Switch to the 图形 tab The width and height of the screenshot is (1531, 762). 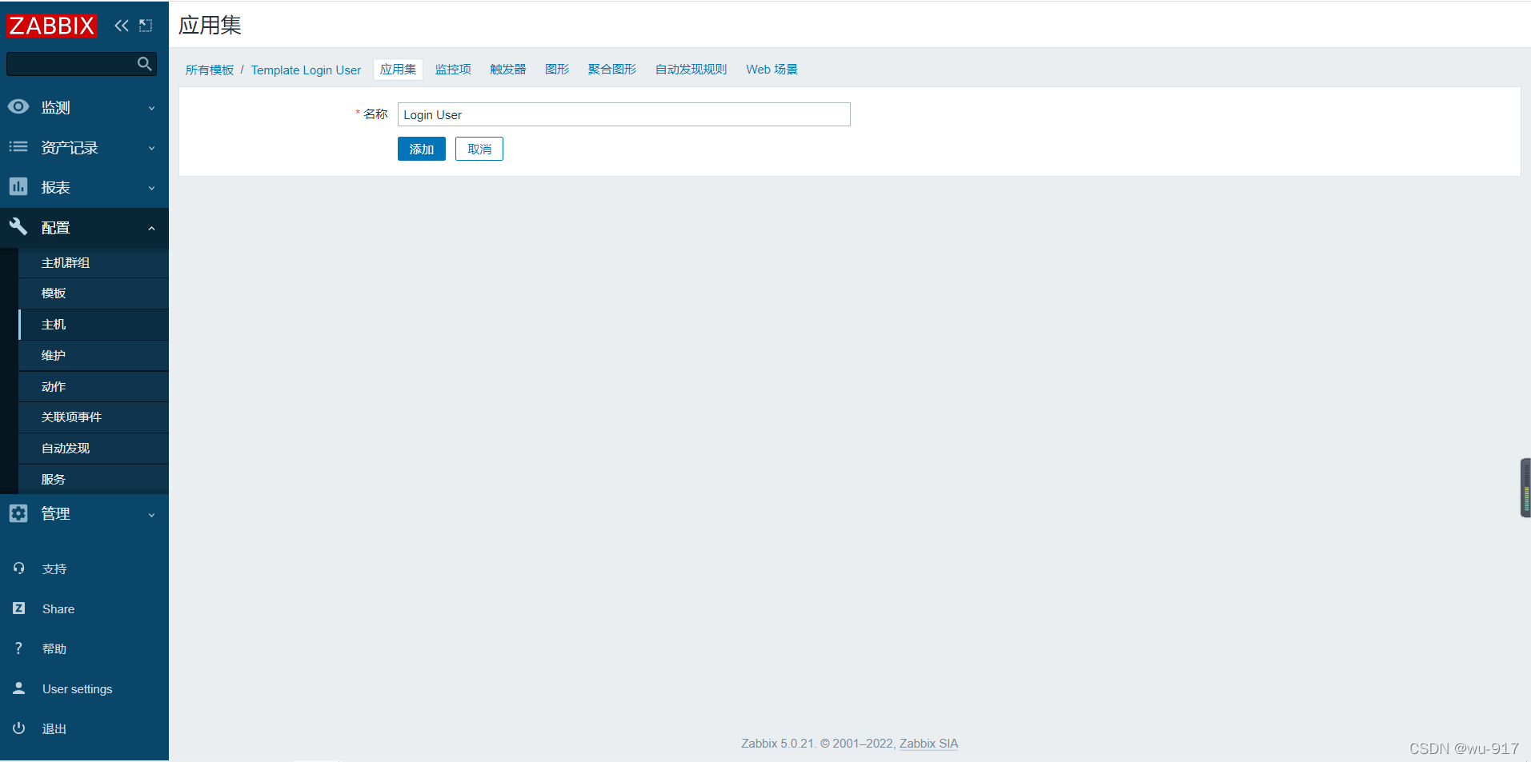click(x=557, y=70)
